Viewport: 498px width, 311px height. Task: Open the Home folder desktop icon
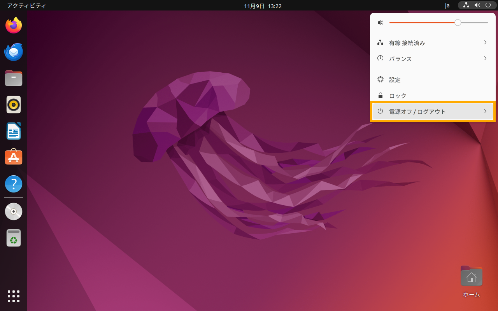[472, 276]
